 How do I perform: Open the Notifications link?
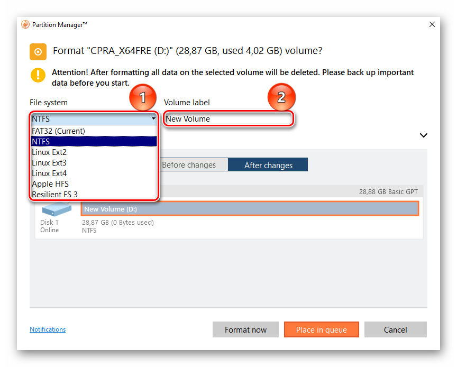tap(48, 329)
